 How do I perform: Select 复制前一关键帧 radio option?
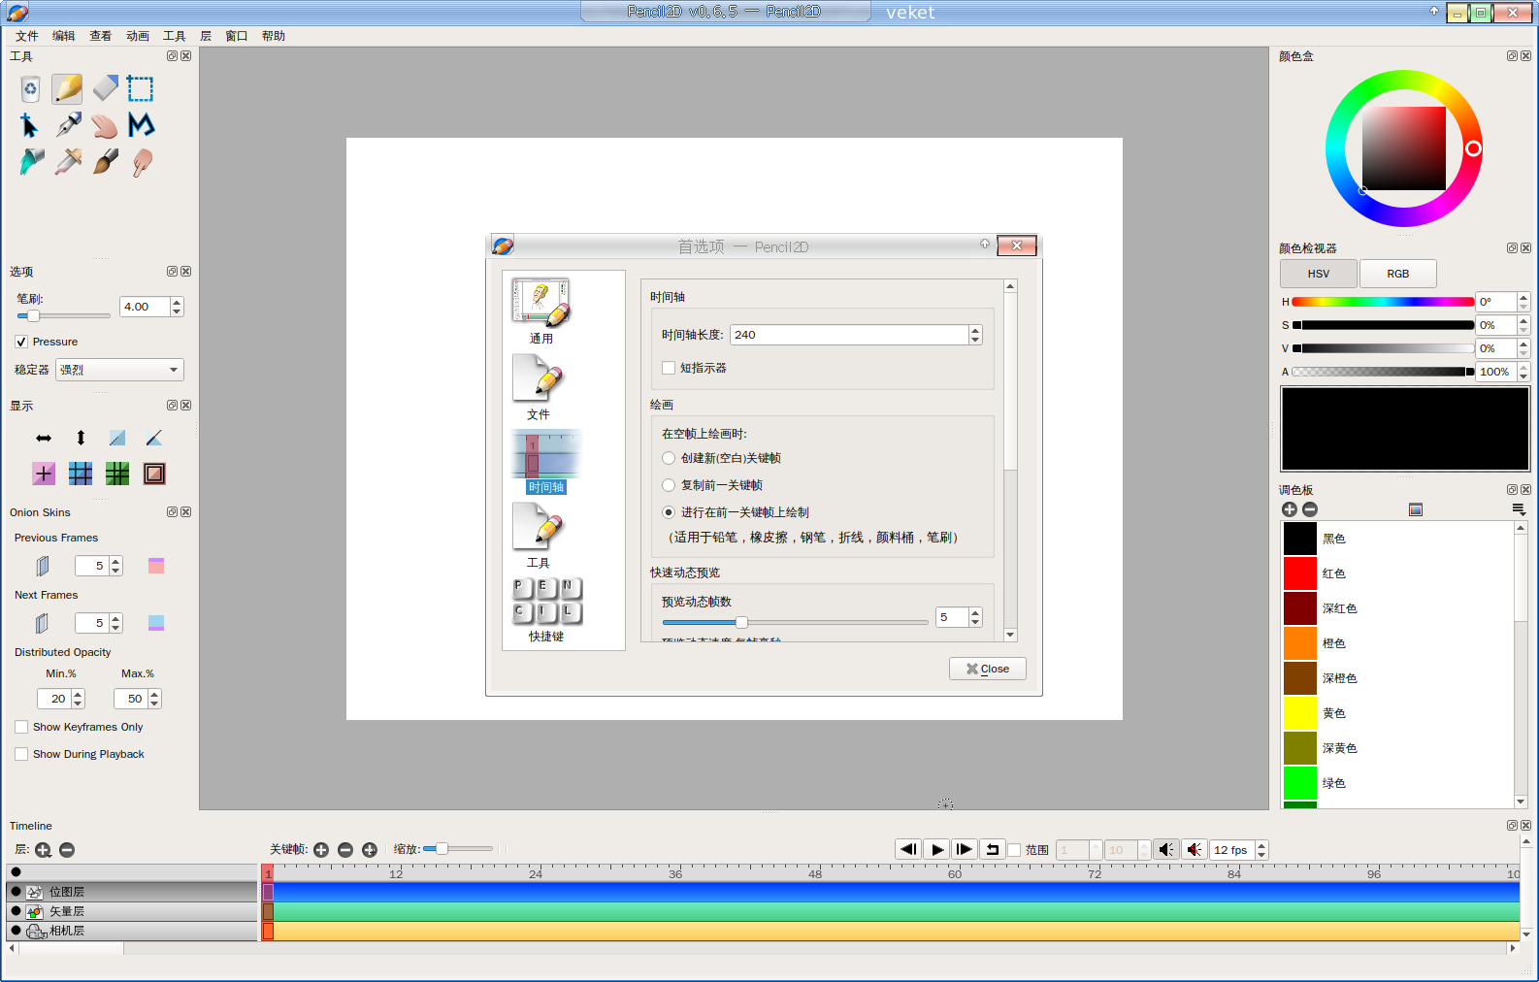click(669, 485)
